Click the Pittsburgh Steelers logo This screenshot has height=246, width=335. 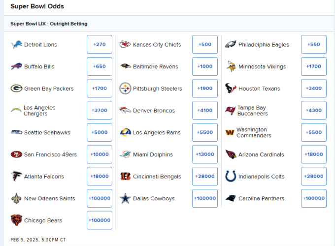(125, 89)
